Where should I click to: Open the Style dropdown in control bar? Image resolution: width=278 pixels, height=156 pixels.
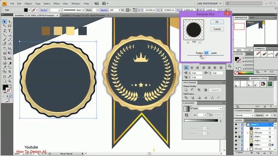click(x=97, y=10)
